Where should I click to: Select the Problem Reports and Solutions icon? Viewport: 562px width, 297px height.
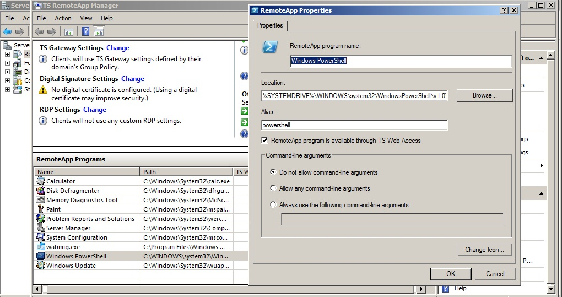41,219
